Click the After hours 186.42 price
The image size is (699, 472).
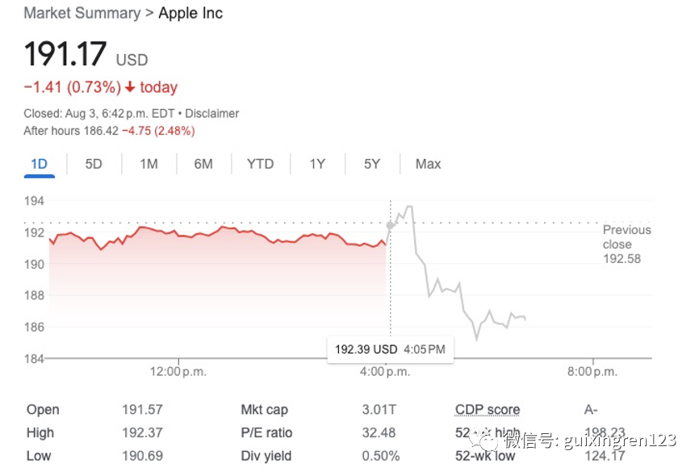(x=94, y=131)
